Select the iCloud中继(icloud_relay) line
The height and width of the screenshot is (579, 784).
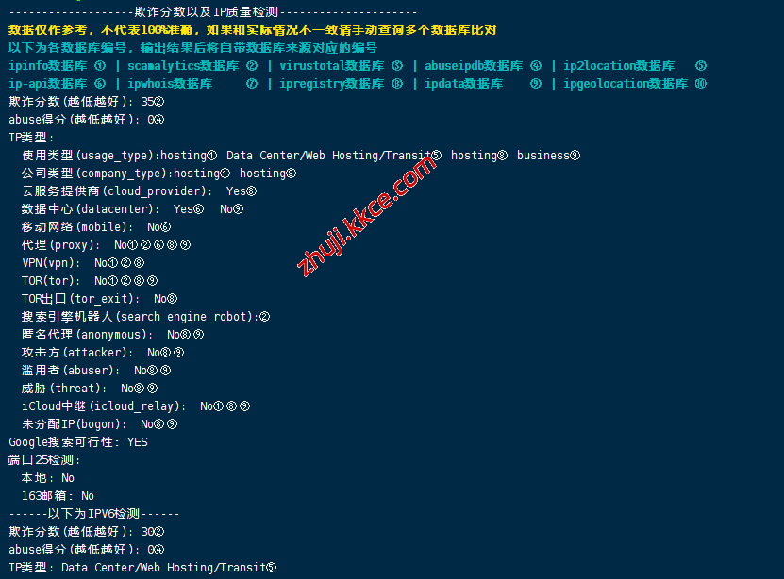[136, 406]
